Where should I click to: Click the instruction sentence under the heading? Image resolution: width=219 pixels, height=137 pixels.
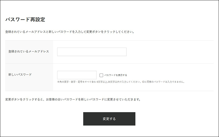[x=70, y=32]
